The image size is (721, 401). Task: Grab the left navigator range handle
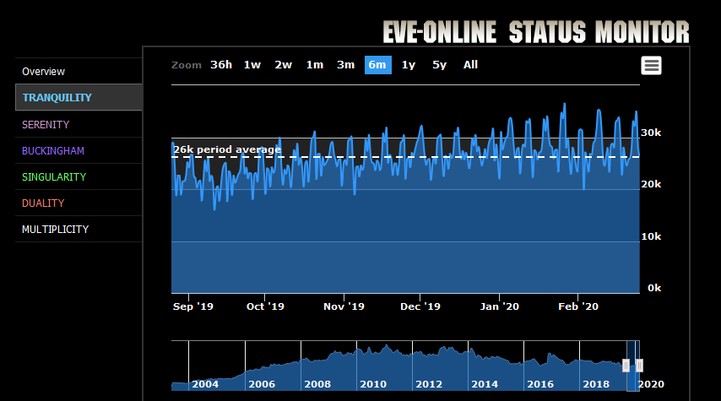point(626,366)
